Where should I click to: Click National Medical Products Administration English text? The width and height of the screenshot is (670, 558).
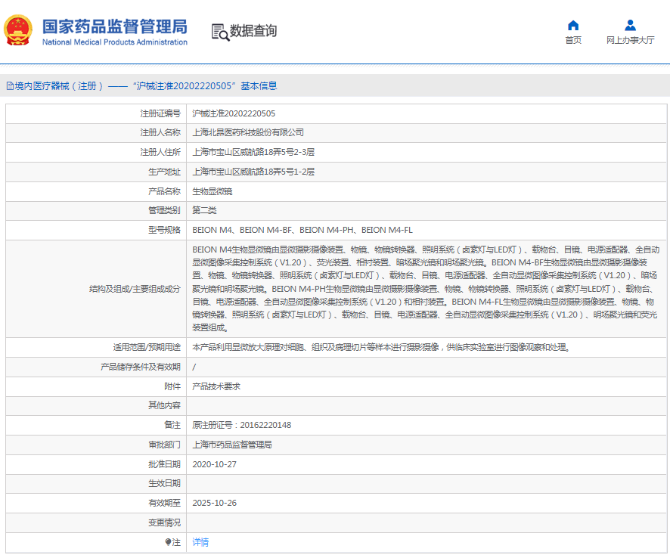click(114, 42)
